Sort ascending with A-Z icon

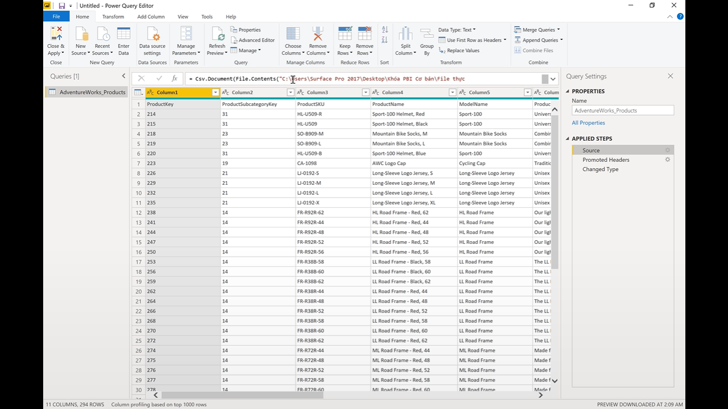(385, 30)
